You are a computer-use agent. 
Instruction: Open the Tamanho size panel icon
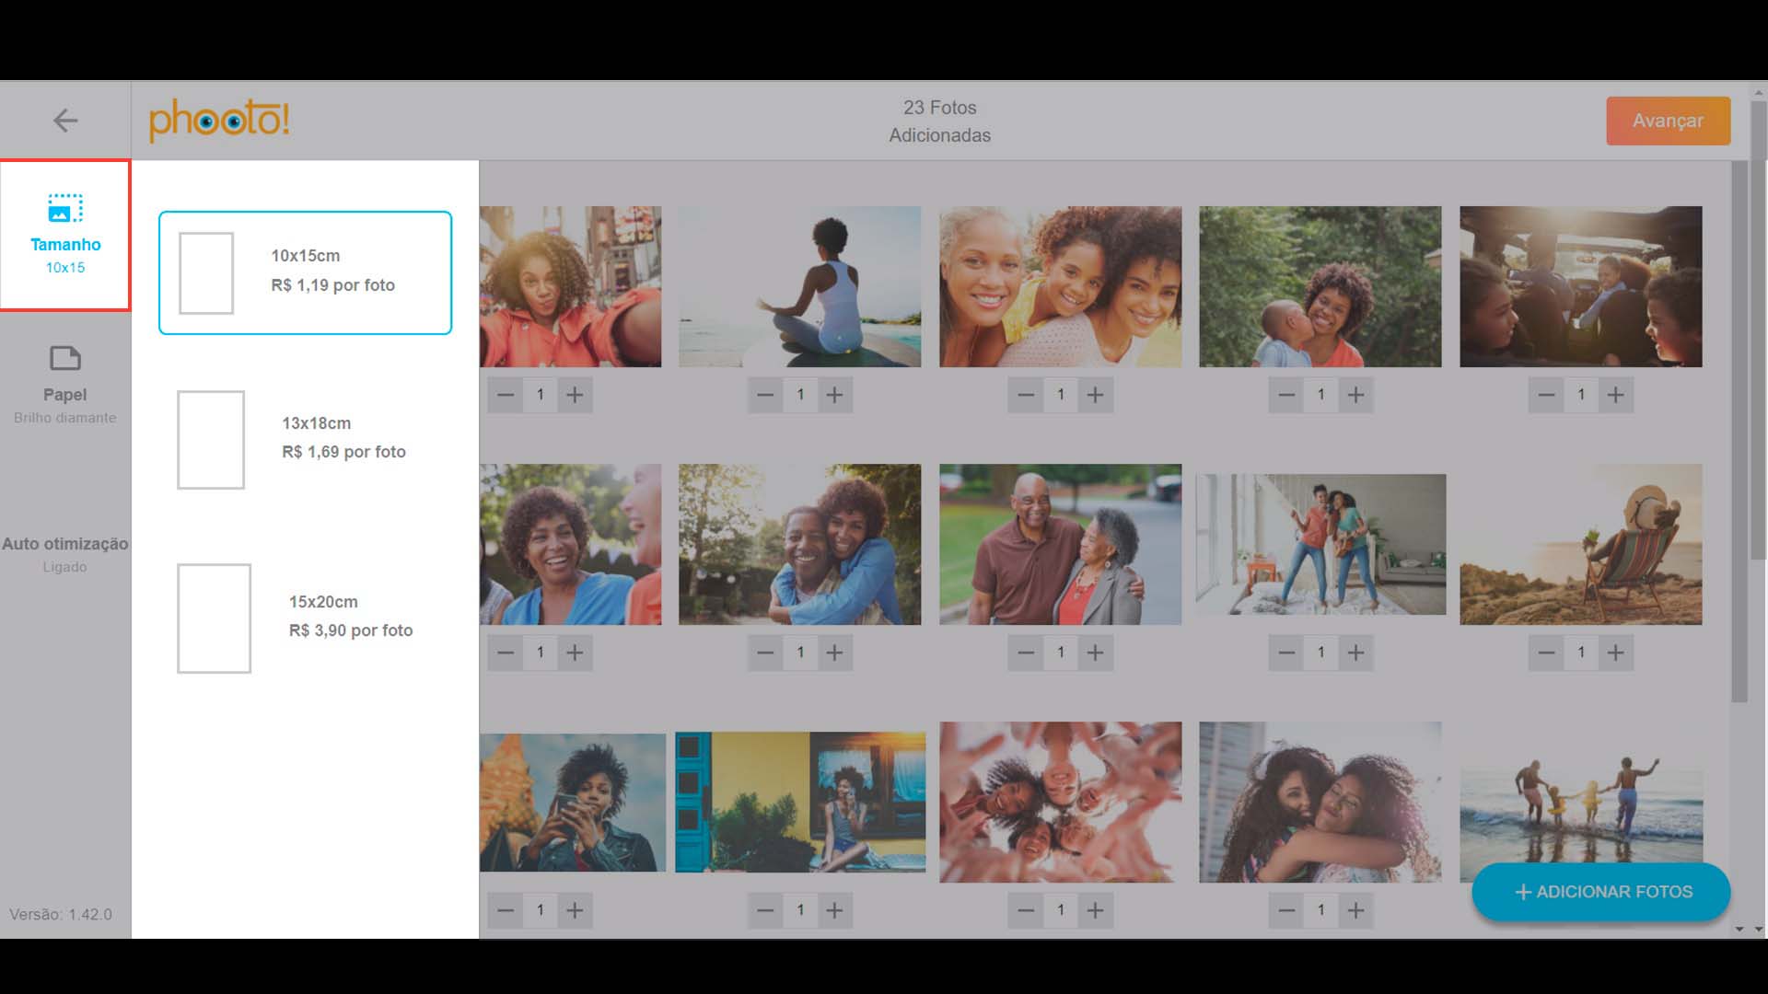click(x=64, y=209)
